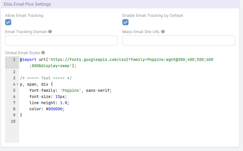The width and height of the screenshot is (243, 151).
Task: Focus the Mass Email Site URL field
Action: pyautogui.click(x=178, y=40)
